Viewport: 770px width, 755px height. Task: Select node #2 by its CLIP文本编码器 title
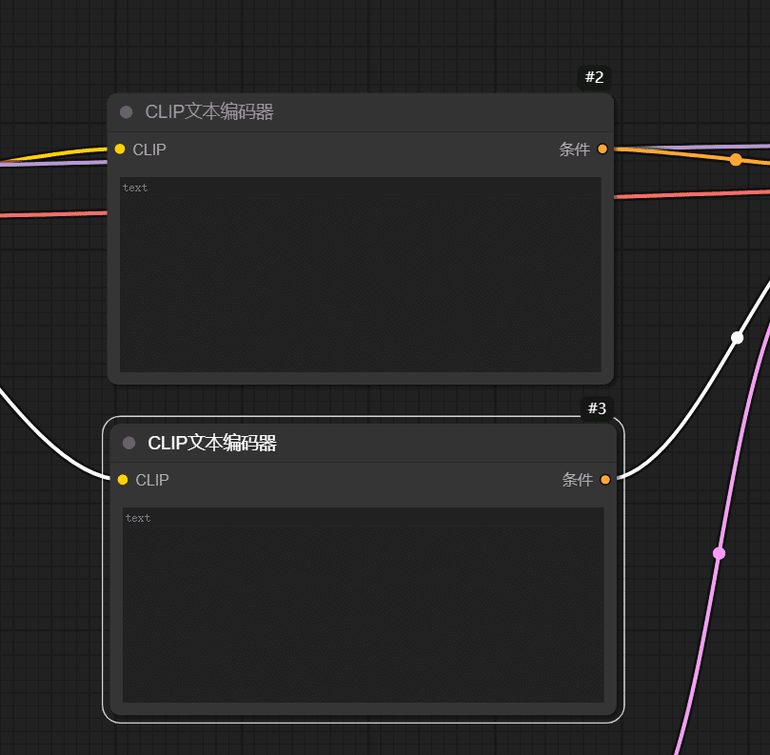pos(209,112)
